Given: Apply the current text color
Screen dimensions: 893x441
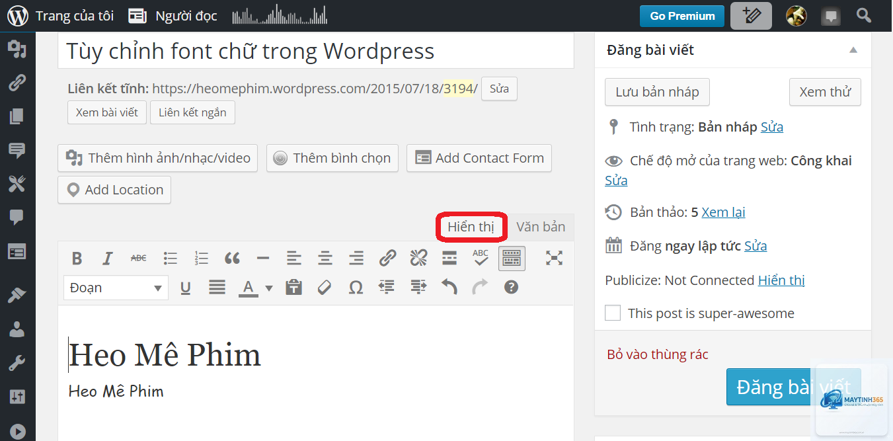Looking at the screenshot, I should coord(248,288).
